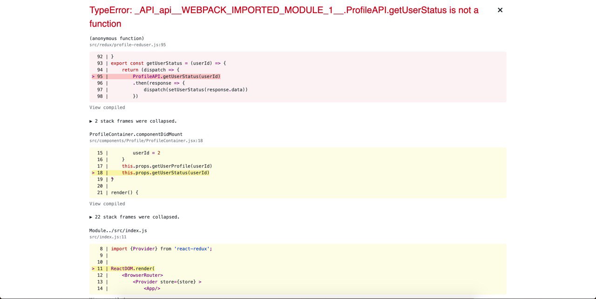
Task: Click code line "<BrowserRouter>"
Action: pos(142,275)
